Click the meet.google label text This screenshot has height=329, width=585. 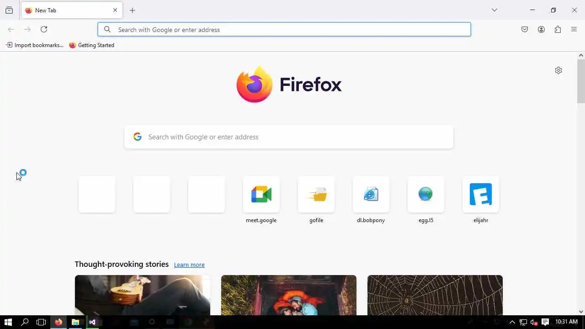point(261,220)
